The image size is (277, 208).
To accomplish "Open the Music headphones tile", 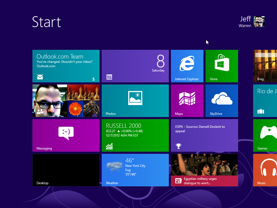I will [x=265, y=170].
